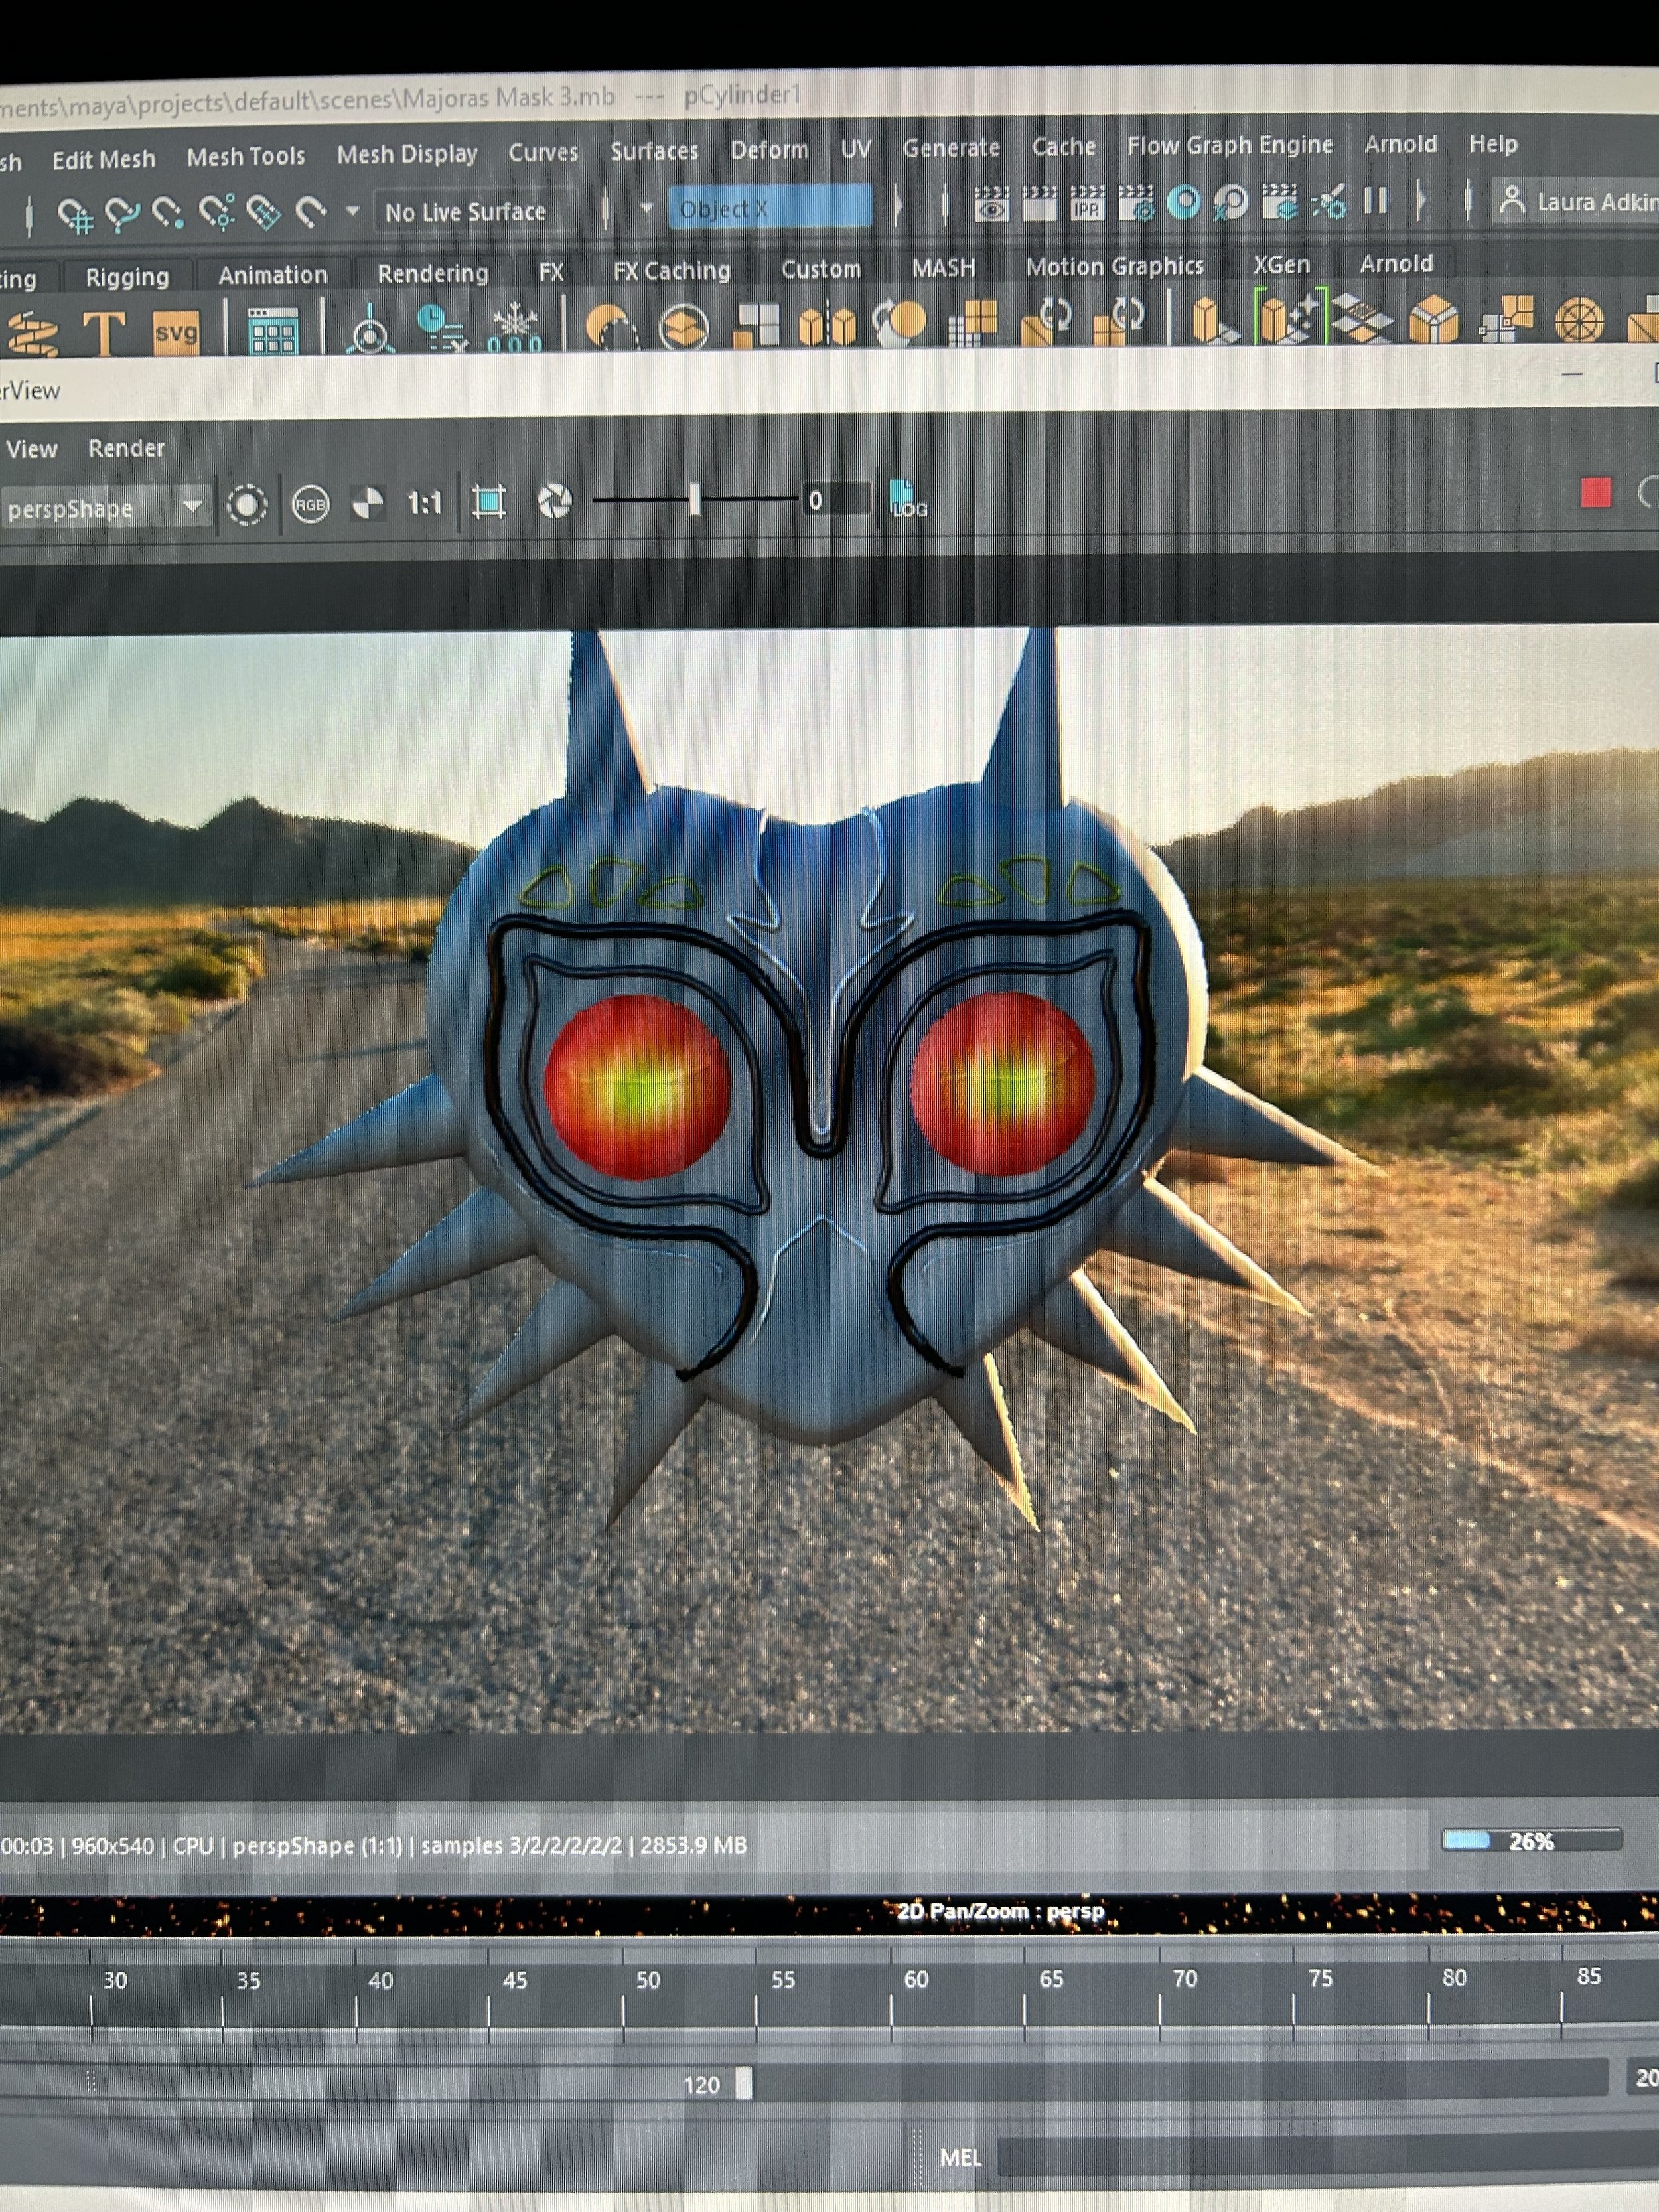Click the Object X symmetry field
Image resolution: width=1659 pixels, height=2212 pixels.
pos(769,208)
